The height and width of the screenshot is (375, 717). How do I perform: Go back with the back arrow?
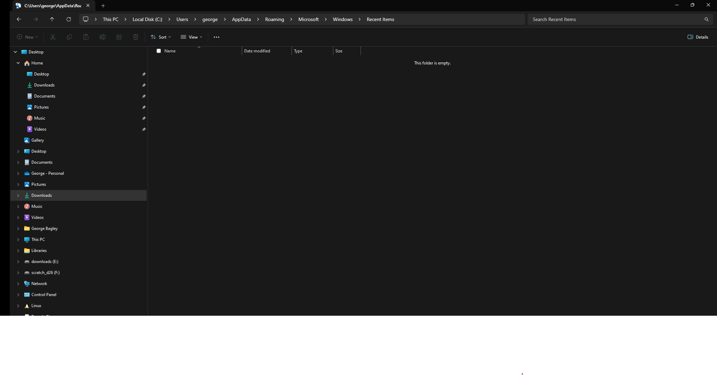click(x=19, y=19)
